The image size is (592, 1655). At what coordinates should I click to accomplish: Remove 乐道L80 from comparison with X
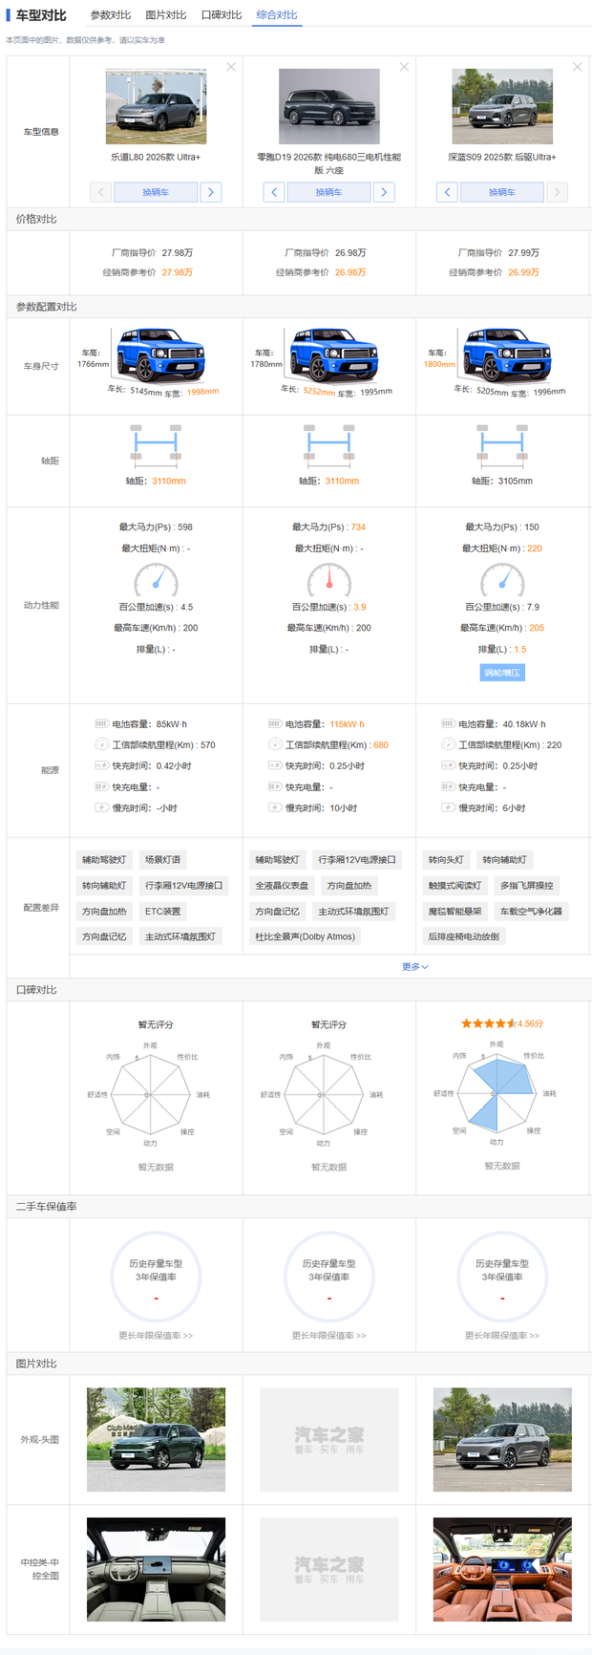coord(231,67)
